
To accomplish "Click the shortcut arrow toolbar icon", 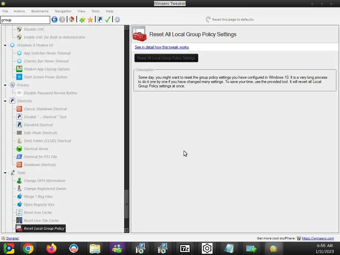I will pos(100,20).
